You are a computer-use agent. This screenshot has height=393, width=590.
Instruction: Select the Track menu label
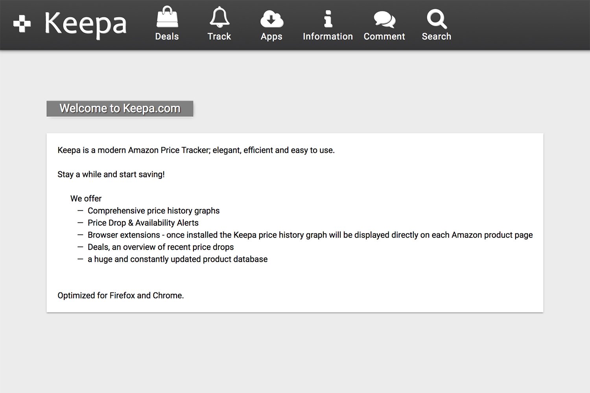[x=219, y=37]
